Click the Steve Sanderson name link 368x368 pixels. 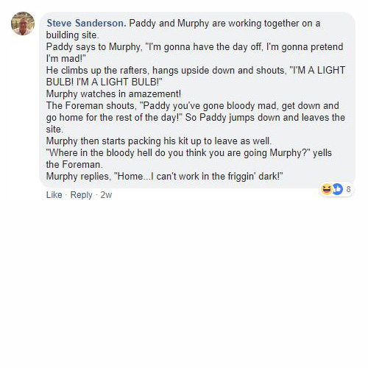coord(86,23)
